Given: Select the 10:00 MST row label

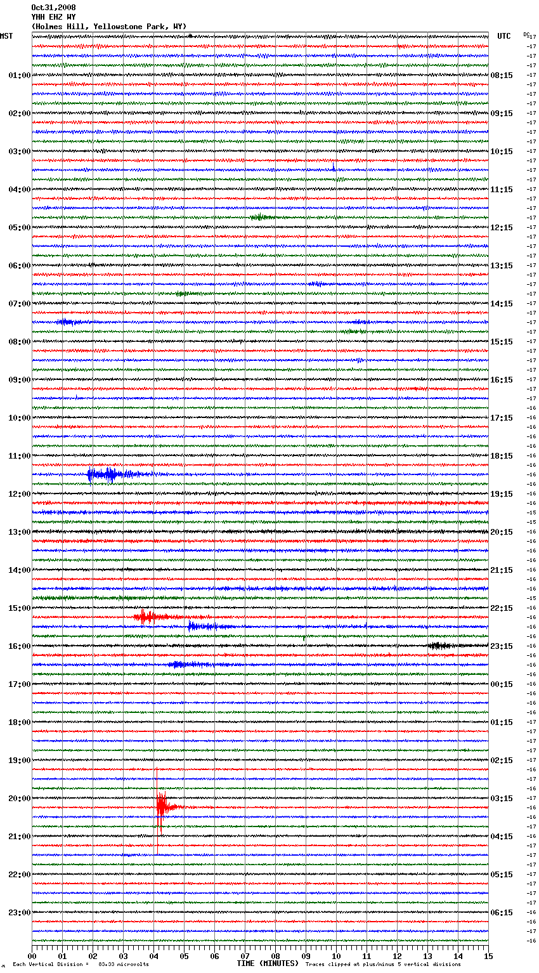Looking at the screenshot, I should [x=20, y=418].
